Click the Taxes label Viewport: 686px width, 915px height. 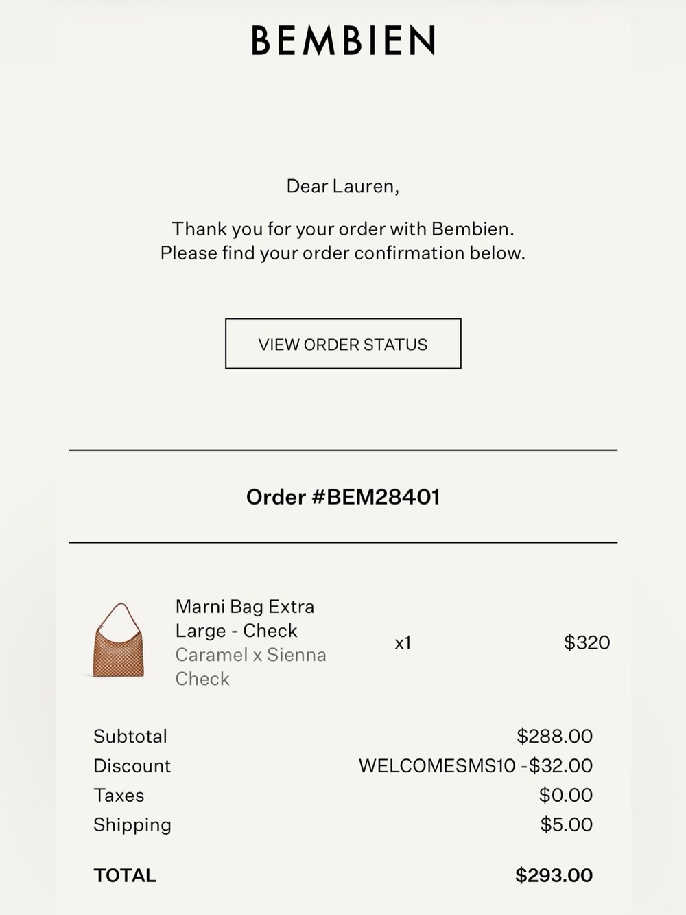pos(119,796)
